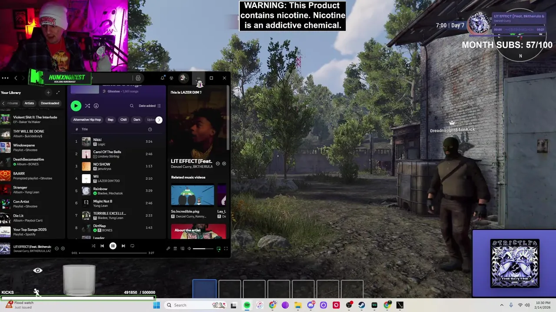Open Die Lit album in library
This screenshot has width=556, height=312.
point(33,218)
